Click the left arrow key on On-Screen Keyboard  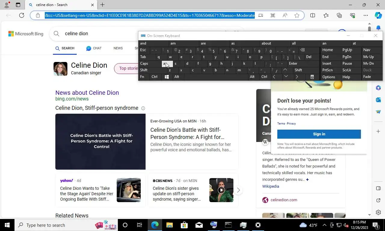(274, 77)
